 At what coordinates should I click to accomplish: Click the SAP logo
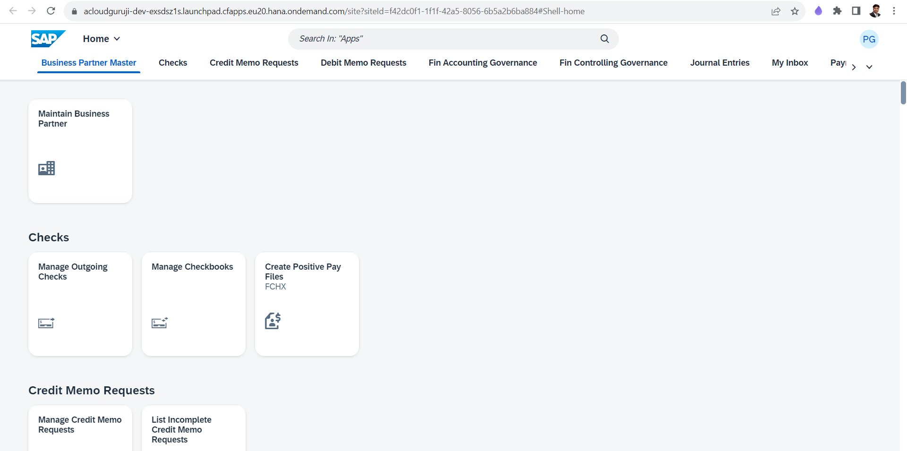click(48, 39)
